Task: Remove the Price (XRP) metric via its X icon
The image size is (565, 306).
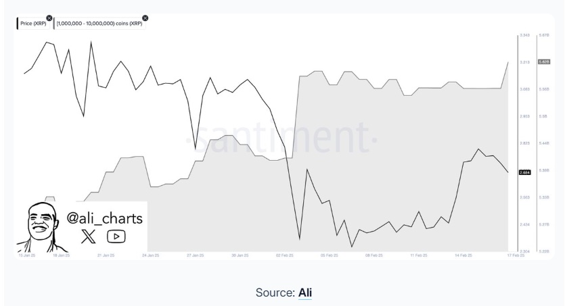Action: (x=49, y=18)
